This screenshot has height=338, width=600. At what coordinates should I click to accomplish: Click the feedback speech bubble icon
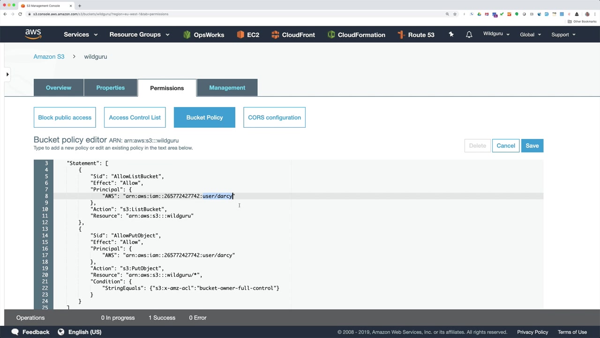[x=15, y=332]
